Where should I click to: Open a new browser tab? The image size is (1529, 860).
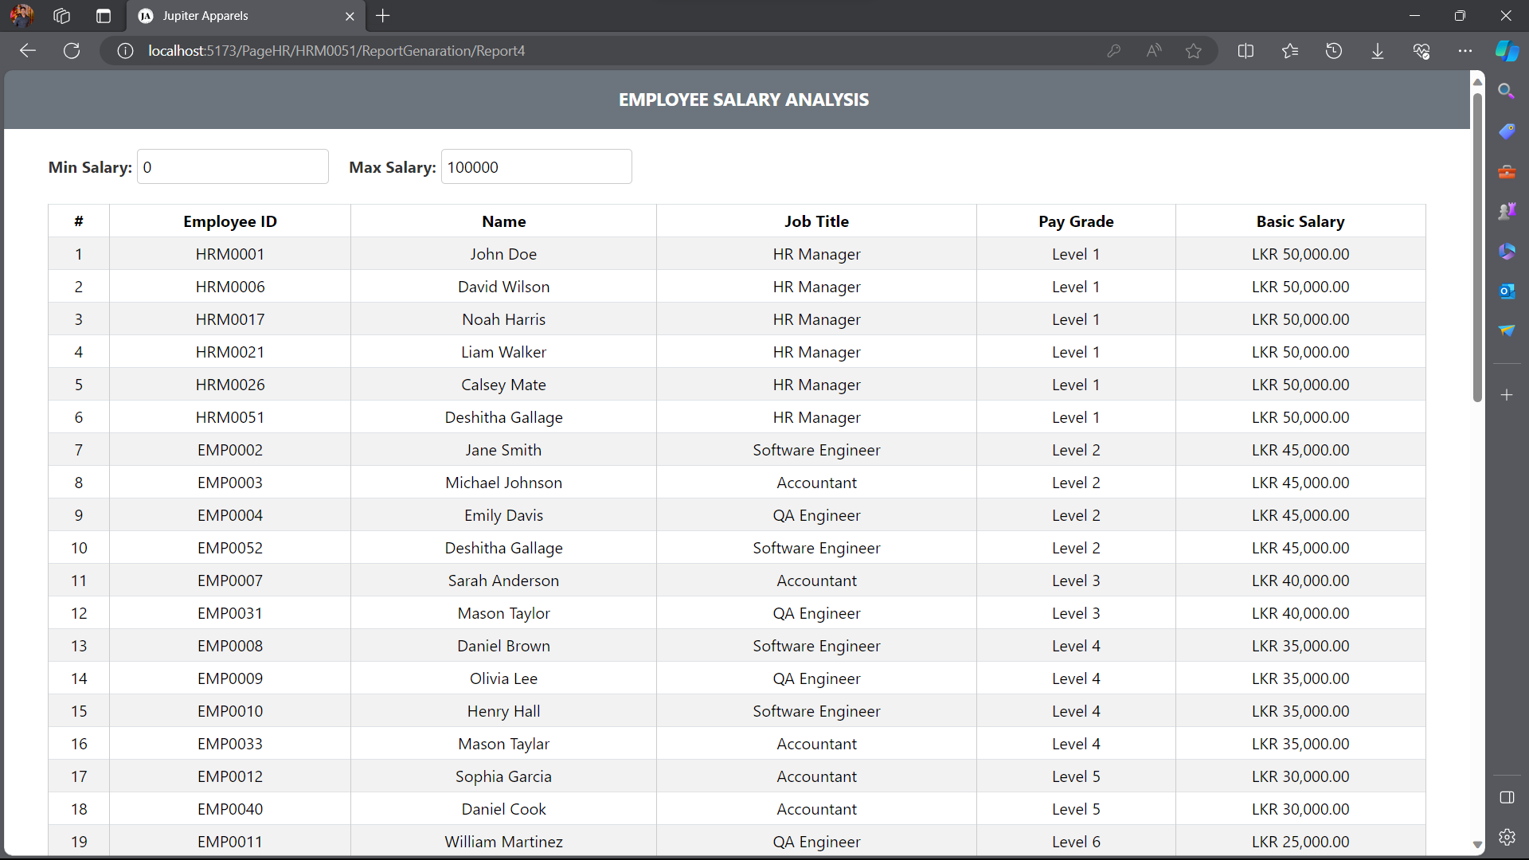coord(383,16)
